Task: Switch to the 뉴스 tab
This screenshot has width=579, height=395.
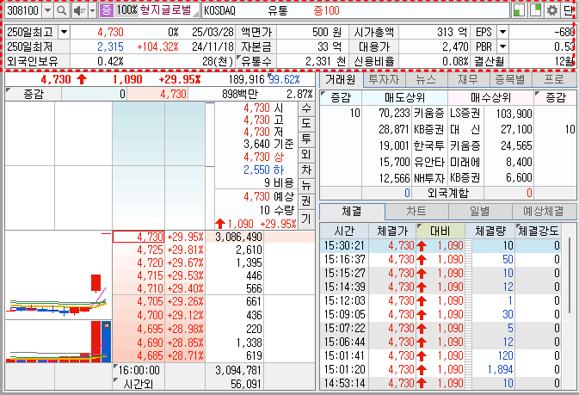Action: (x=426, y=79)
